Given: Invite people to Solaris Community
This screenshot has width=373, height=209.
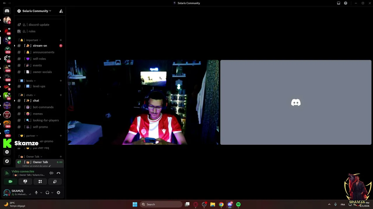Looking at the screenshot, I should [x=61, y=11].
